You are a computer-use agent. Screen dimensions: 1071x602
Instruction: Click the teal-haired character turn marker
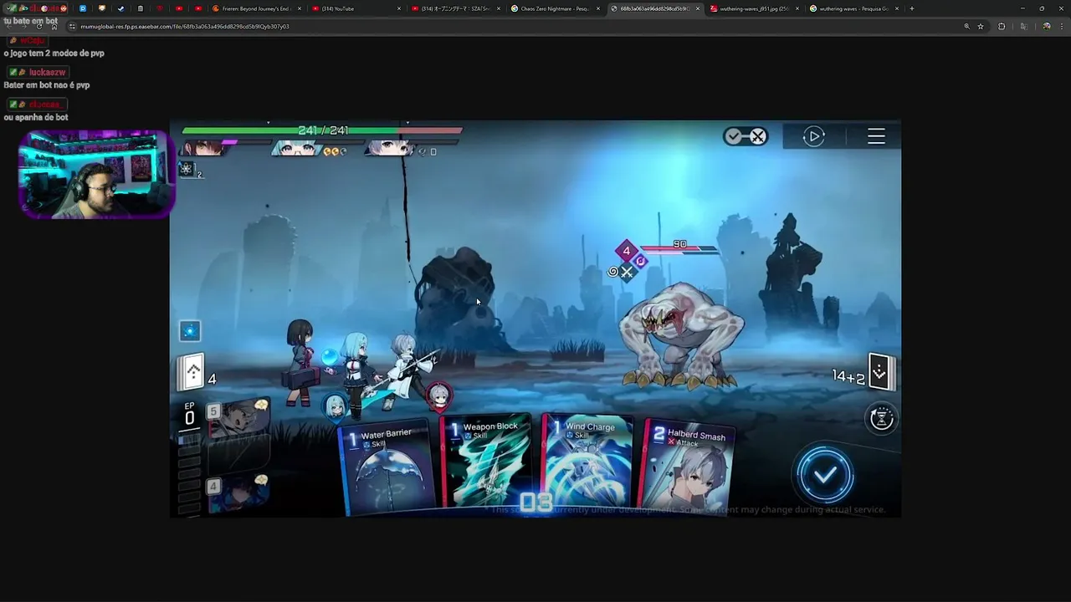336,406
